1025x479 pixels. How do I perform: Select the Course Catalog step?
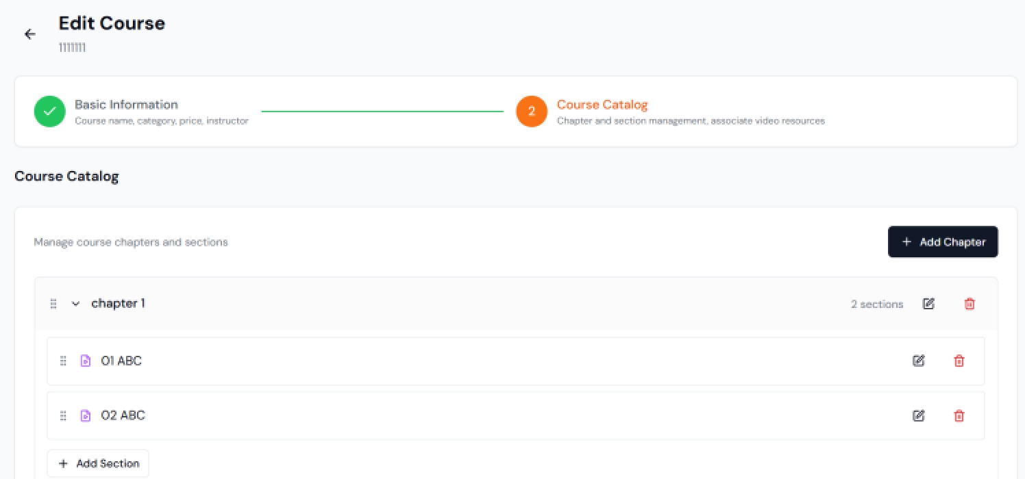[602, 105]
